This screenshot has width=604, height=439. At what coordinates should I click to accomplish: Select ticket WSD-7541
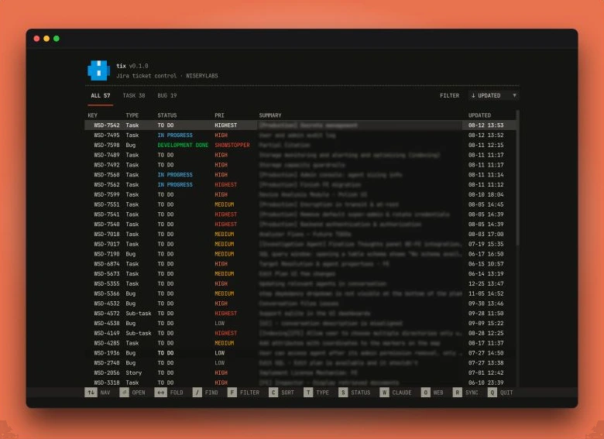pyautogui.click(x=300, y=214)
